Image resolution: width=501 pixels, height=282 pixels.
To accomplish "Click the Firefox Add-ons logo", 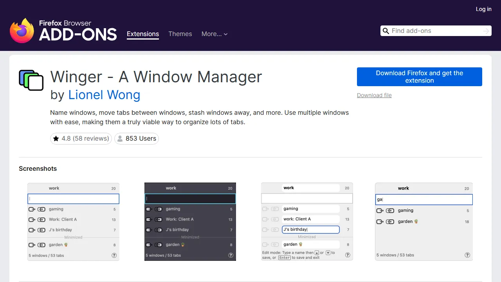I will pos(63,30).
